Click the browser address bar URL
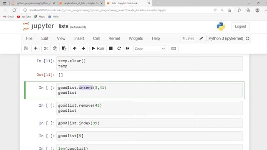The height and width of the screenshot is (150, 267). 98,10
